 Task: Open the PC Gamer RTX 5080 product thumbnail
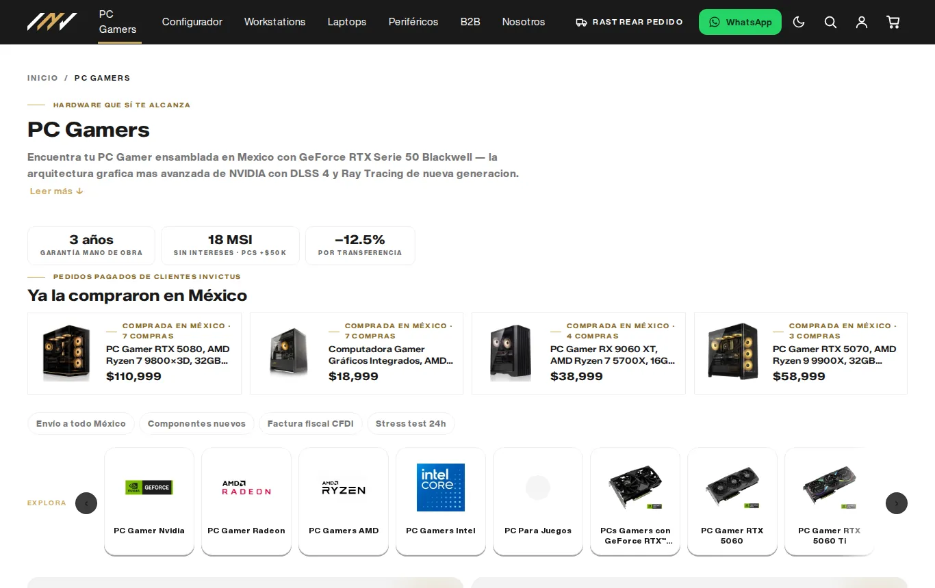pos(66,353)
